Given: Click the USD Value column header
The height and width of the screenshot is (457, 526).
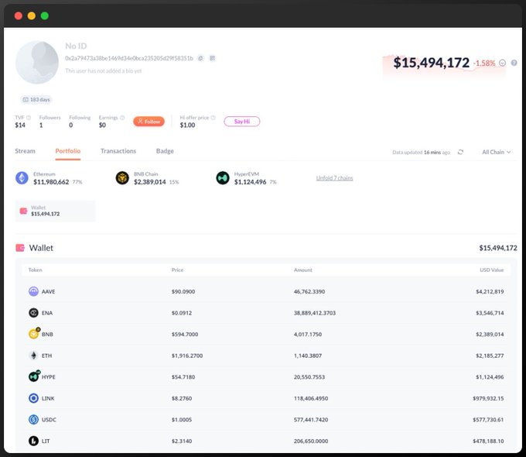Looking at the screenshot, I should [492, 270].
